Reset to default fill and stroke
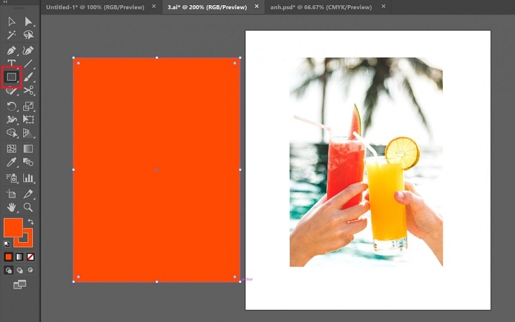The image size is (515, 322). [7, 244]
